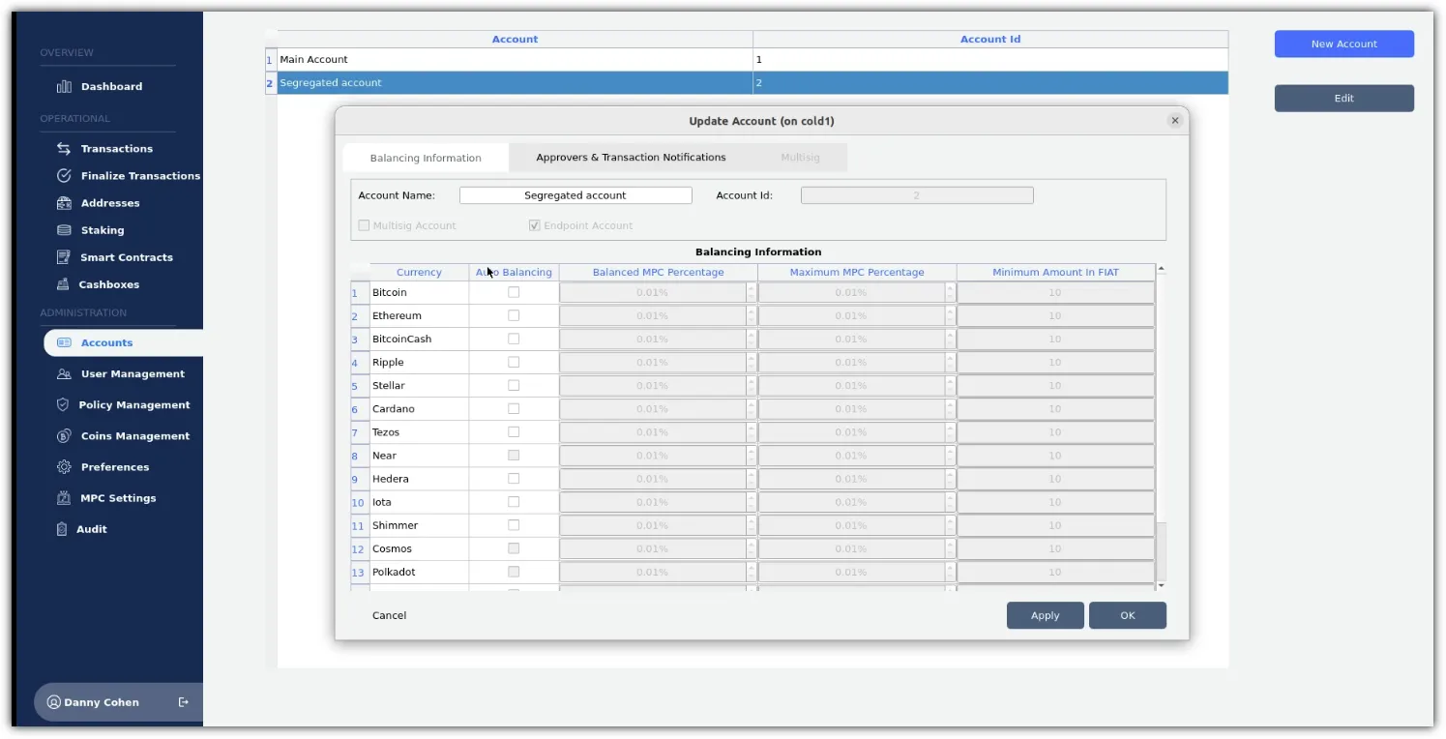Click Tezos Maximum MPC Percentage spinner arrows
1446x739 pixels.
[950, 431]
